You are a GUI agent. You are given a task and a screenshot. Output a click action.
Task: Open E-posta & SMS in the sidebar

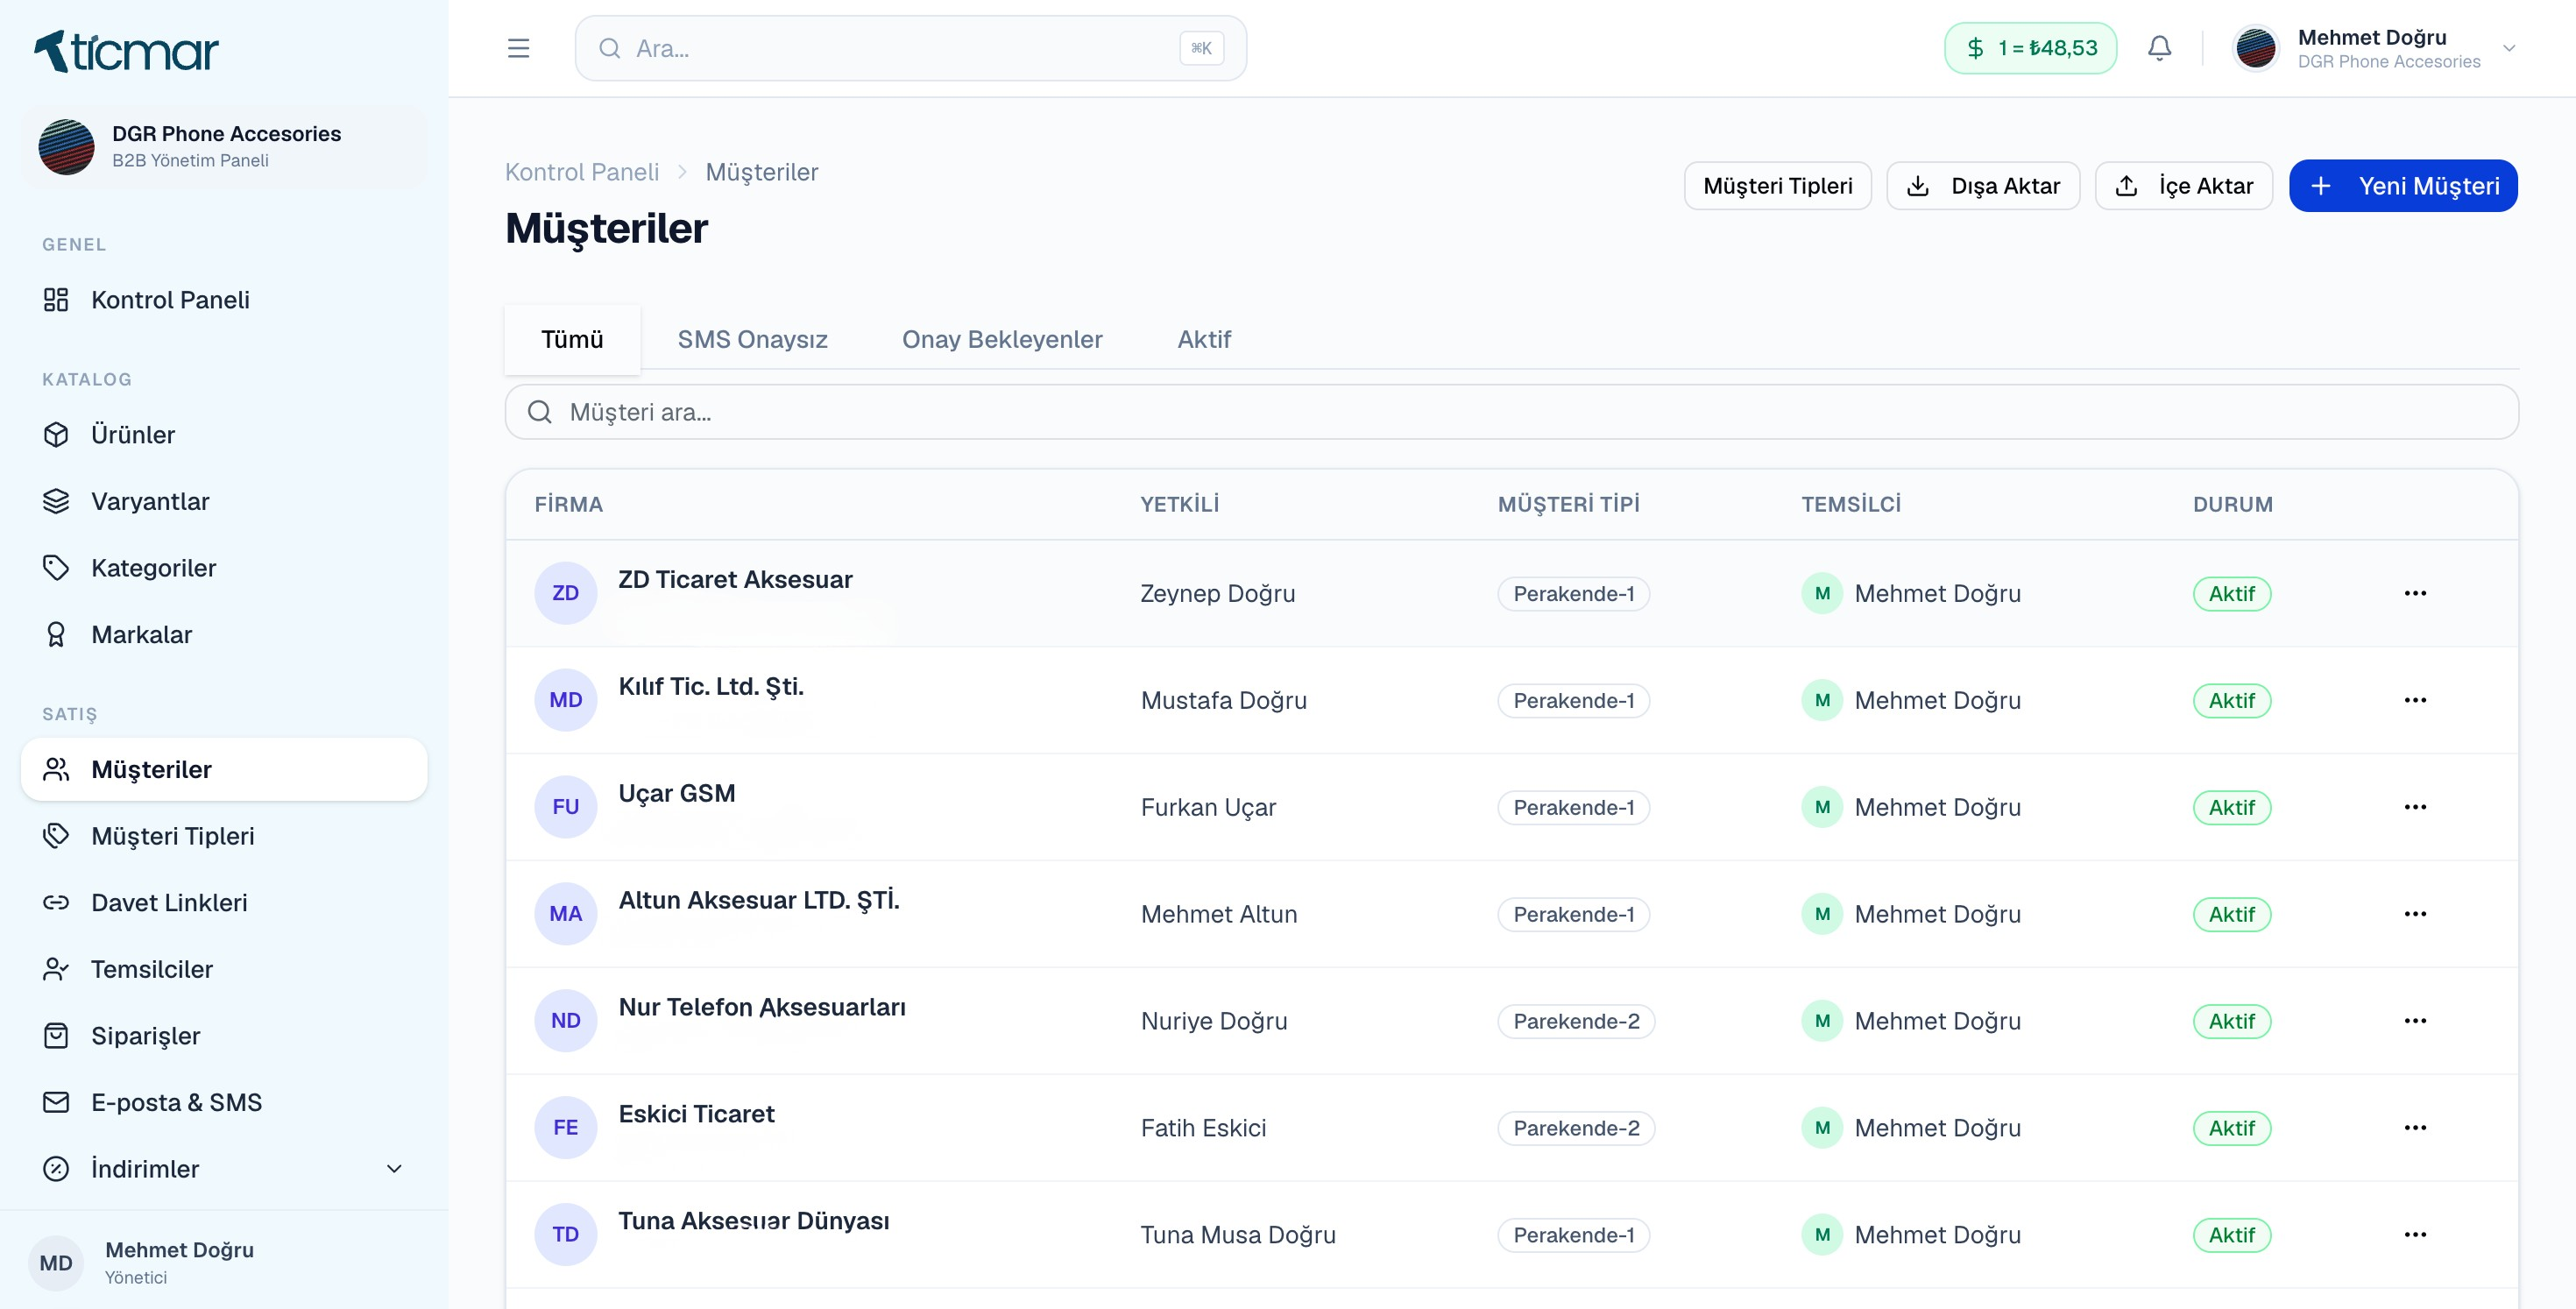click(224, 1102)
